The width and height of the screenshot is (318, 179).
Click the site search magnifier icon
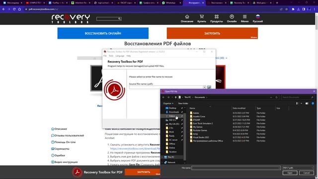(119, 19)
